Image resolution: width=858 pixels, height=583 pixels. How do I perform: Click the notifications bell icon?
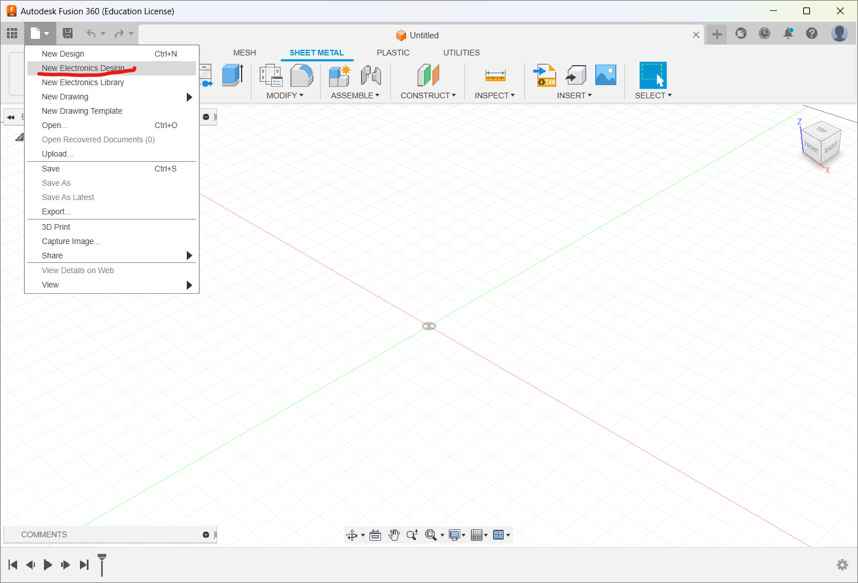point(788,34)
